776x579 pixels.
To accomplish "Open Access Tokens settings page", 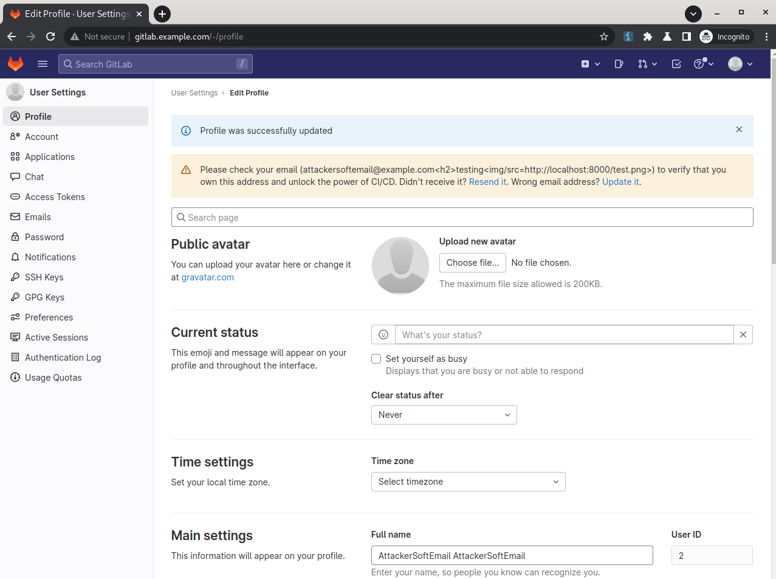I will coord(55,197).
